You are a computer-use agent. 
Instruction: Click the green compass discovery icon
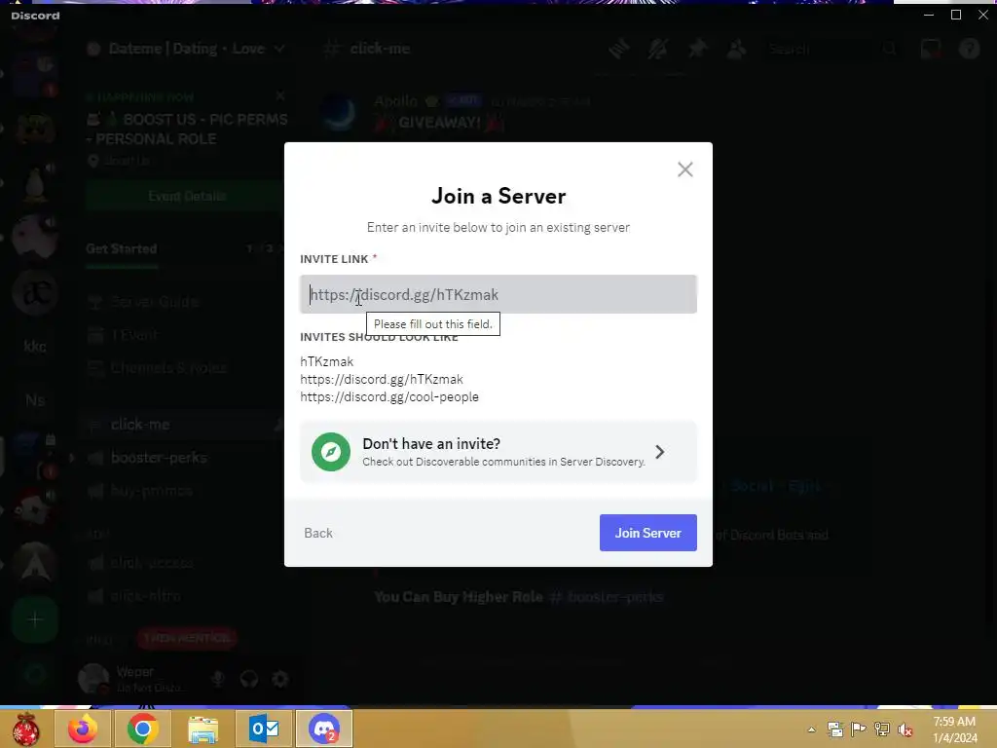click(x=331, y=452)
